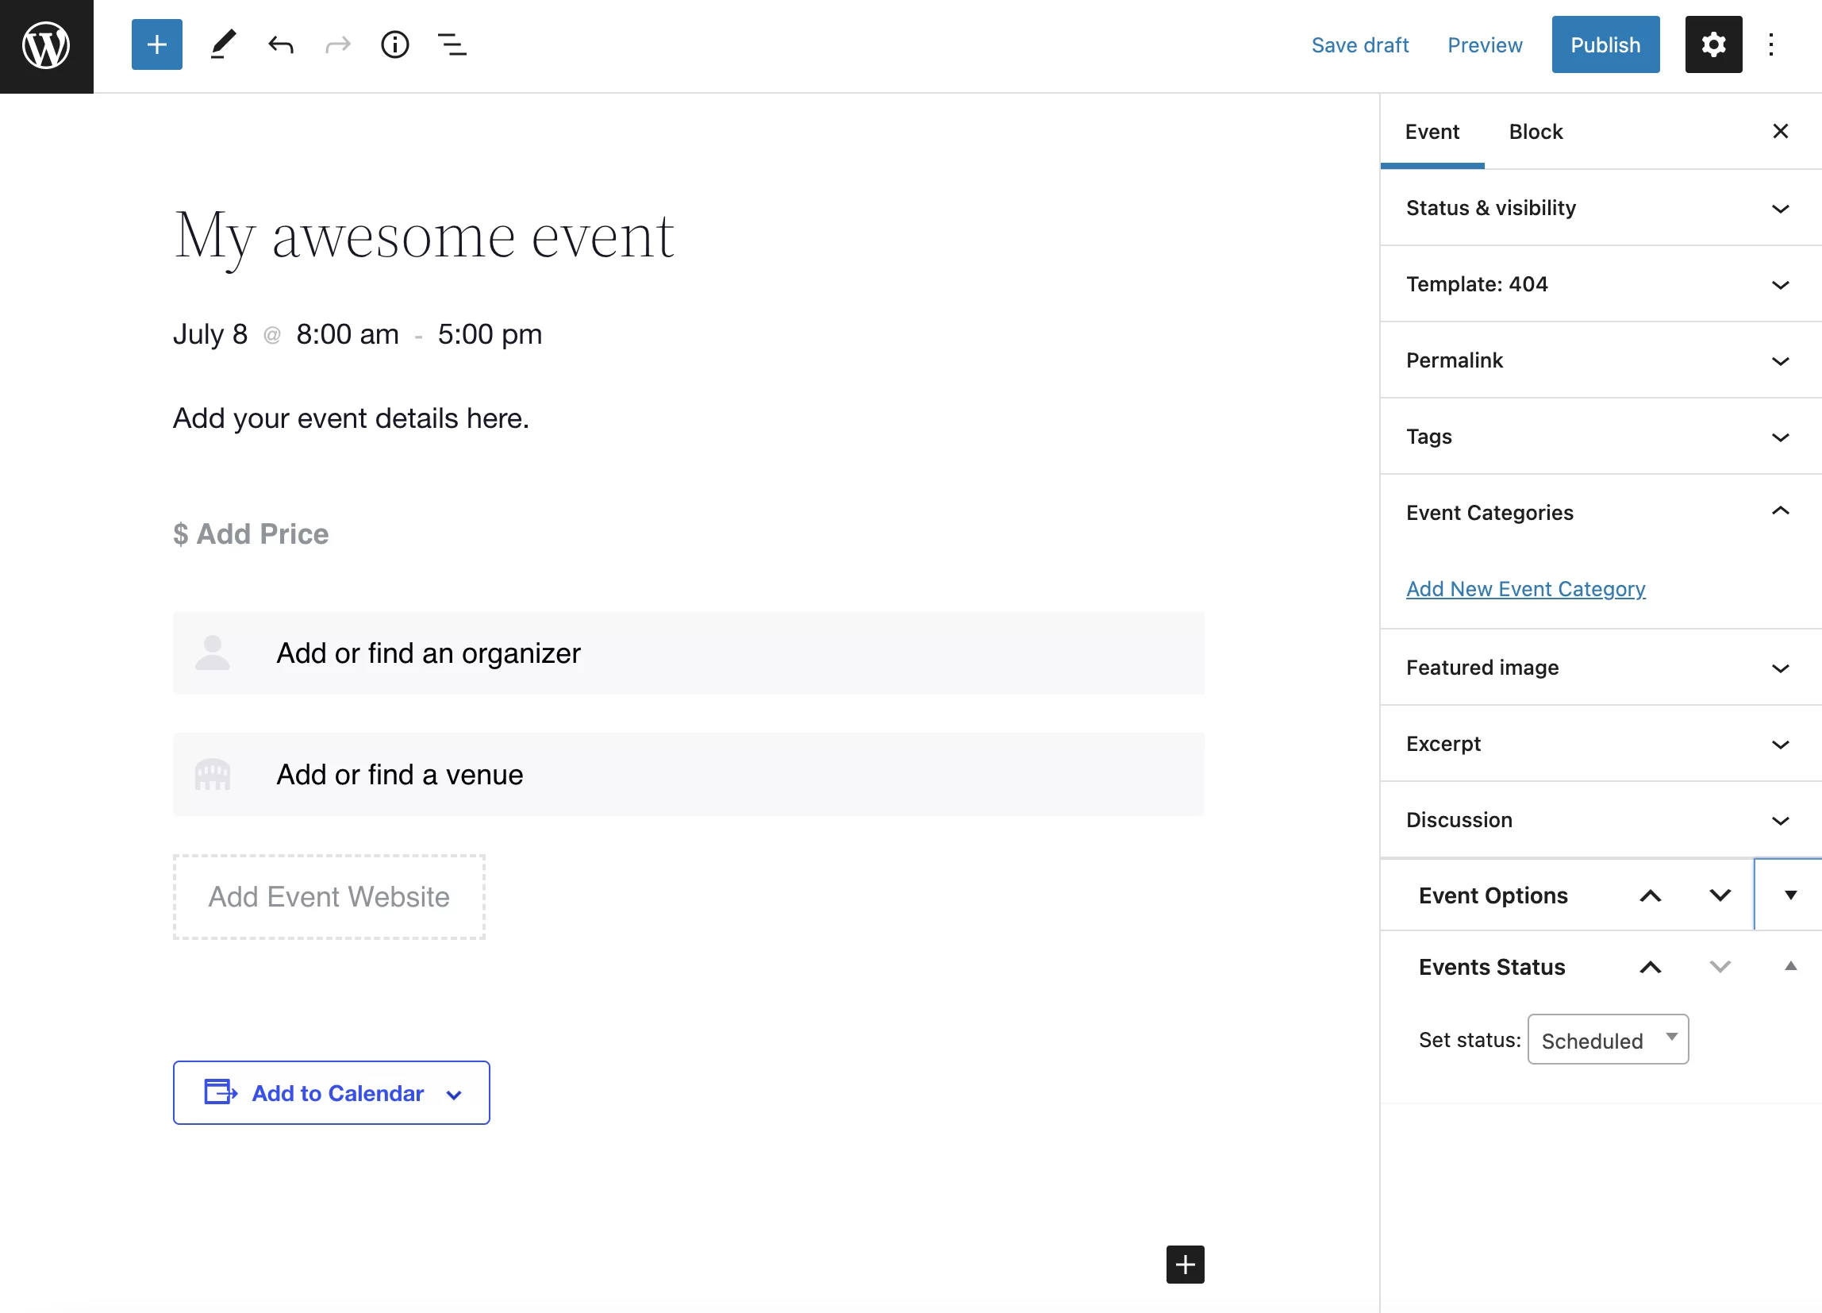Image resolution: width=1822 pixels, height=1313 pixels.
Task: Collapse Events Status panel triangle
Action: pyautogui.click(x=1790, y=967)
